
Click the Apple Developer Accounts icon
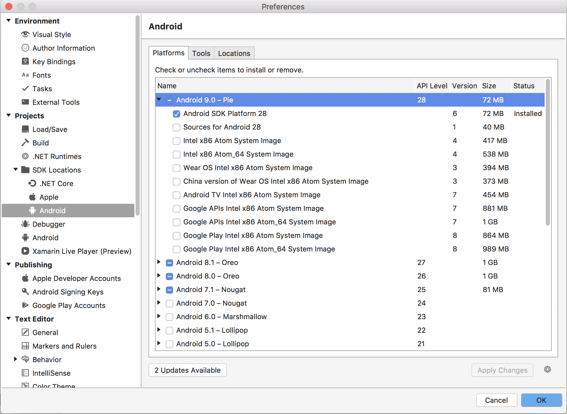coord(25,278)
